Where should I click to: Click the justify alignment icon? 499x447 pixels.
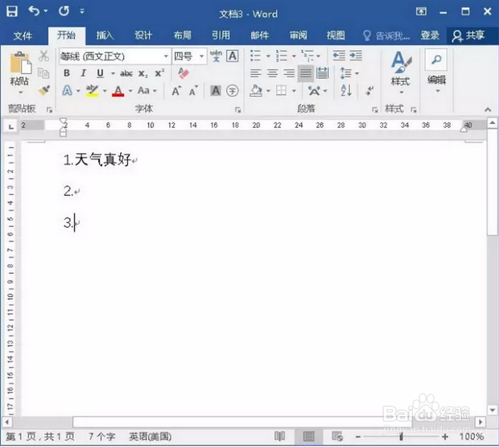click(306, 73)
